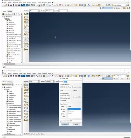Open Model dropdown in top window
The image size is (131, 138).
tap(50, 11)
